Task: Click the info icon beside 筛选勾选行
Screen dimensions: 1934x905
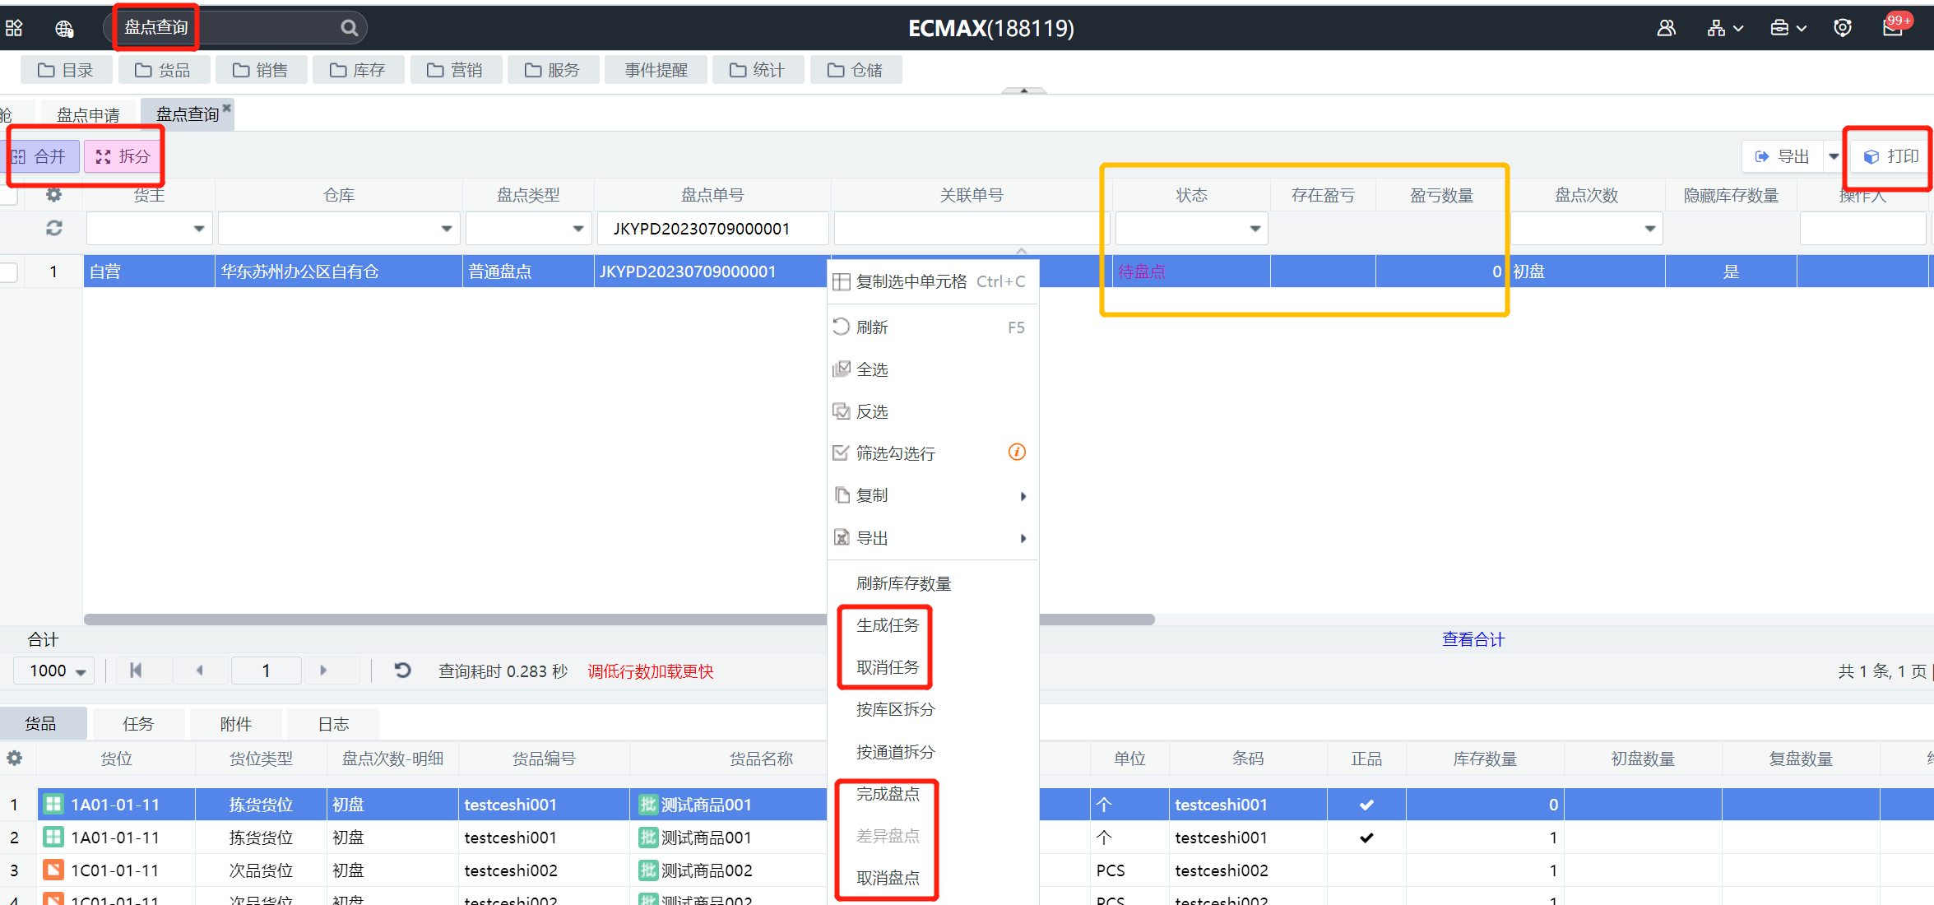Action: (x=1017, y=452)
